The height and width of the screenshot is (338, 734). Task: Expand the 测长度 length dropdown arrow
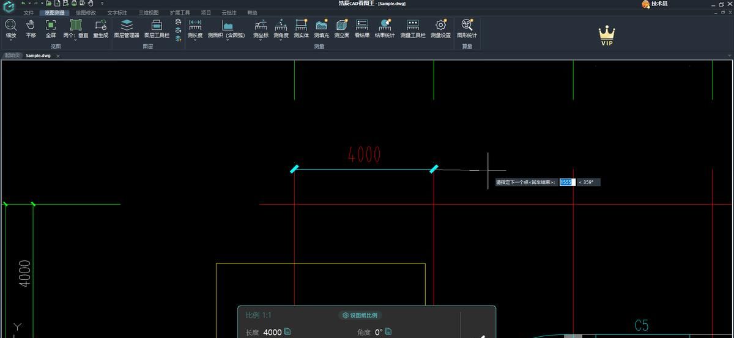tap(195, 40)
